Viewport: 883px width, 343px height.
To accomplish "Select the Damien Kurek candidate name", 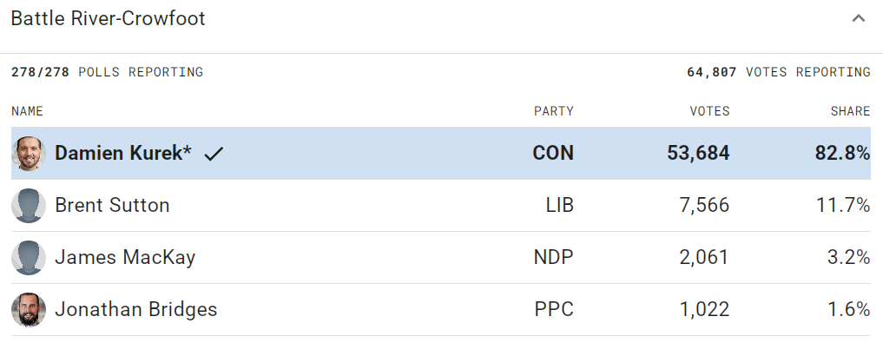I will [x=123, y=153].
